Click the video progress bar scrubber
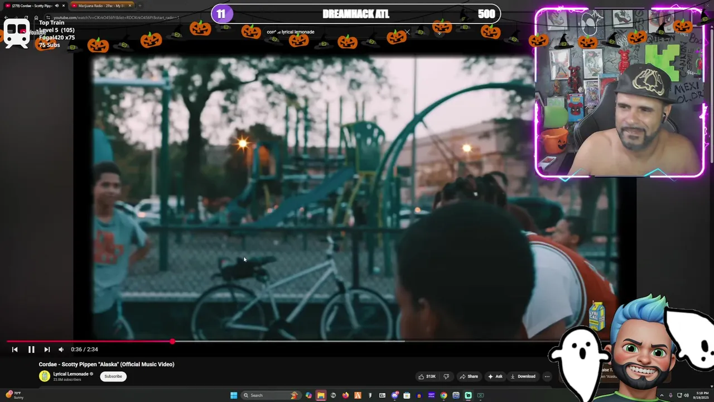714x402 pixels. (172, 341)
